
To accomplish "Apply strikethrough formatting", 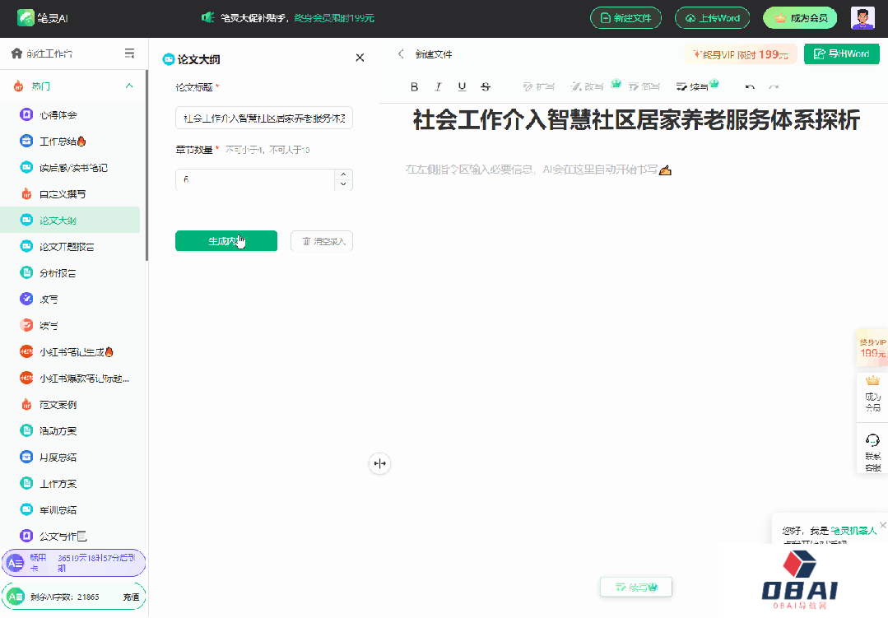I will (486, 86).
